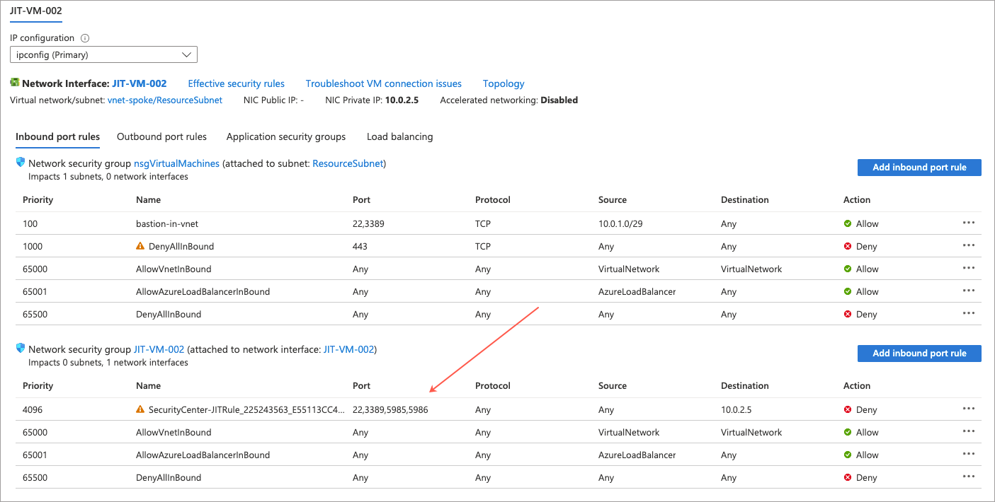
Task: Open more options for subnet NSG AllowAzureLoadBalancerInBound
Action: point(969,291)
